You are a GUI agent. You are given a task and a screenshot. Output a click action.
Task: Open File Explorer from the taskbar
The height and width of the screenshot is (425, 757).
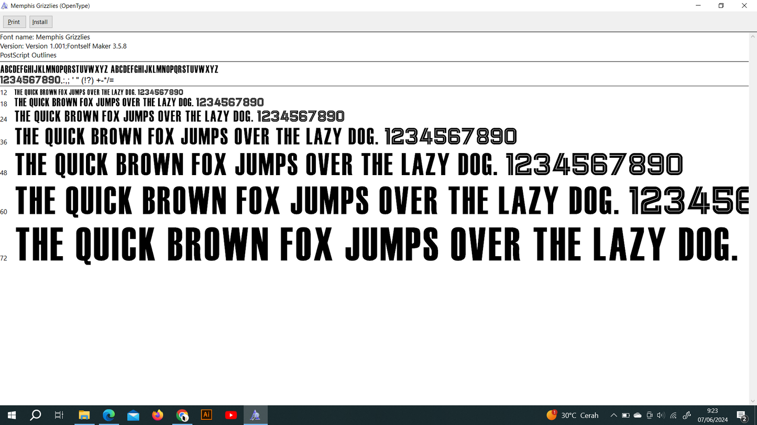84,415
